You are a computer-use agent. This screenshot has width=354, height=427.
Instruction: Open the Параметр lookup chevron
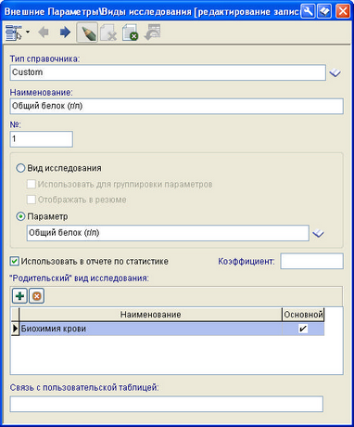(318, 234)
